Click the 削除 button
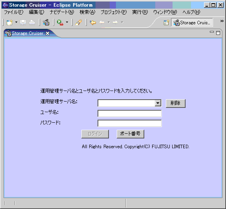226x209 pixels. (x=175, y=103)
